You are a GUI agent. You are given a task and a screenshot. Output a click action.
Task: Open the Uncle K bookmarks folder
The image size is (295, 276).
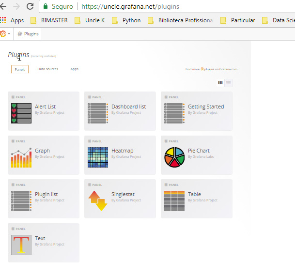pos(90,20)
